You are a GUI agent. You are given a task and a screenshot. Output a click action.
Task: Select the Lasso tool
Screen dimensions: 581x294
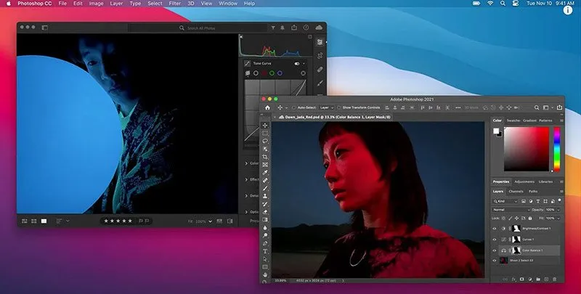pos(266,142)
